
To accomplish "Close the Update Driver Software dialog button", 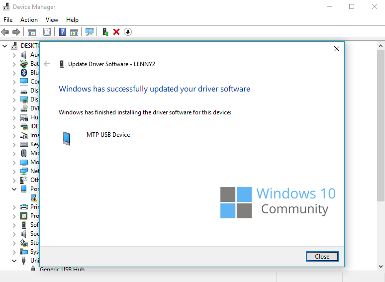I will (x=322, y=257).
